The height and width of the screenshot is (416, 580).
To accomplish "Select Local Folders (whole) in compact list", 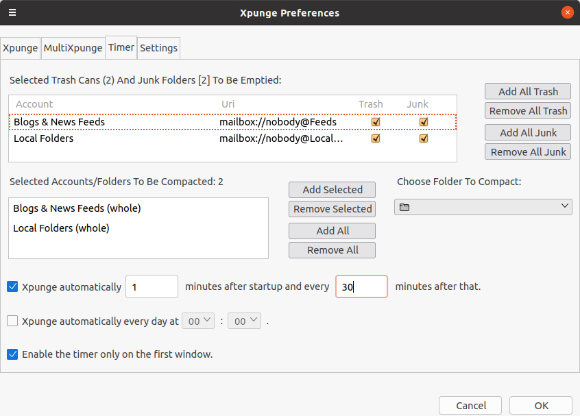I will coord(62,228).
